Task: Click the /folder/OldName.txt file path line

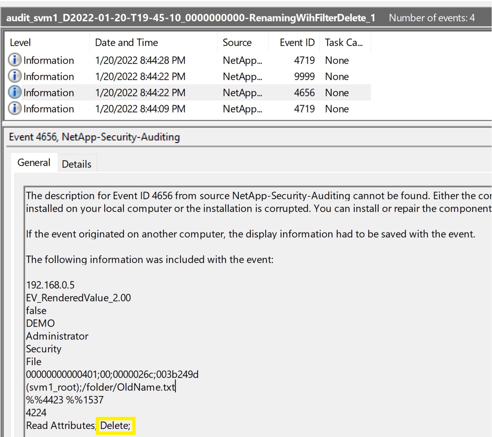Action: point(101,387)
